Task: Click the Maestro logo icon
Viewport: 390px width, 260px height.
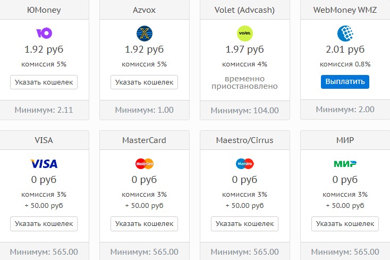Action: [245, 164]
